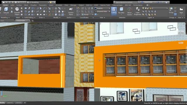Toggle layer freeze sun icon in layer box
The width and height of the screenshot is (187, 105).
pyautogui.click(x=146, y=8)
